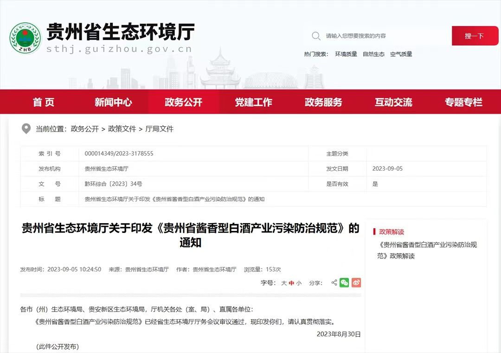Click the date 2023年8月30日

point(339,334)
